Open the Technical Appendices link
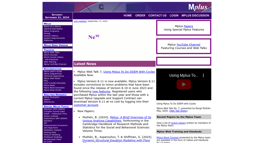 [54, 76]
